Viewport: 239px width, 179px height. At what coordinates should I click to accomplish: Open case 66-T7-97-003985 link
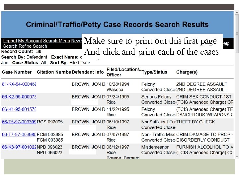point(19,135)
